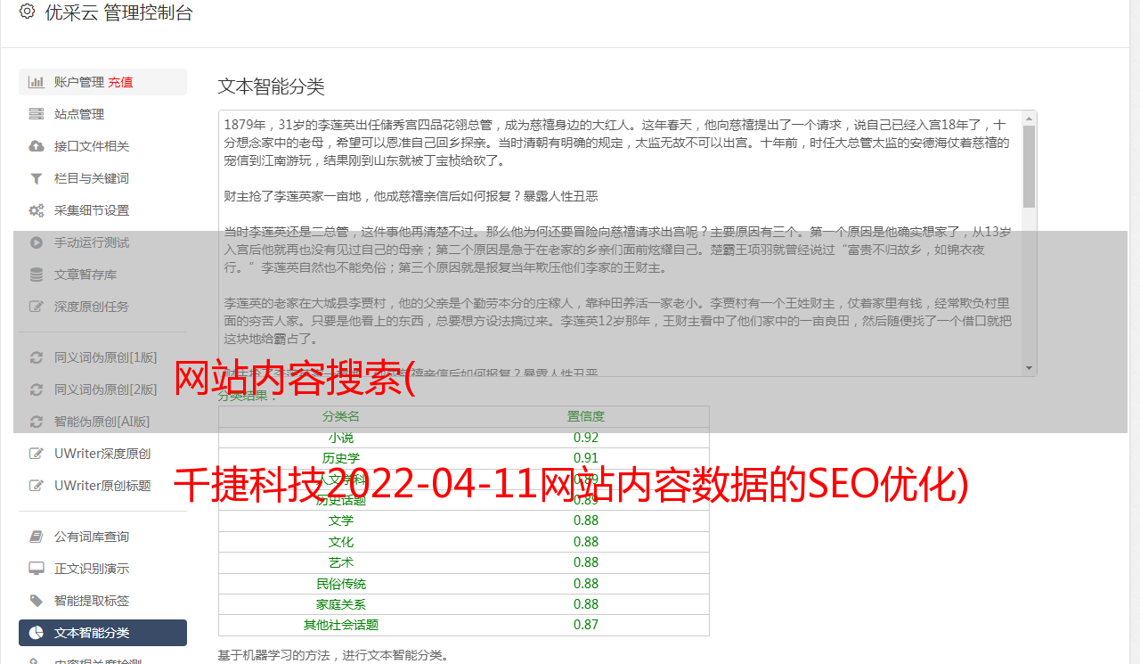This screenshot has width=1140, height=664.
Task: Click the pie chart icon for 文本智能分类
Action: [37, 633]
